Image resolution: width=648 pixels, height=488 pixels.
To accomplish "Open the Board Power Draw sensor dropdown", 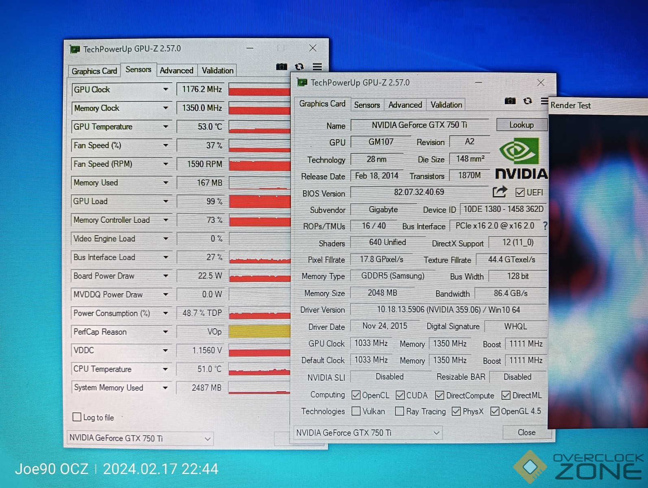I will (165, 276).
